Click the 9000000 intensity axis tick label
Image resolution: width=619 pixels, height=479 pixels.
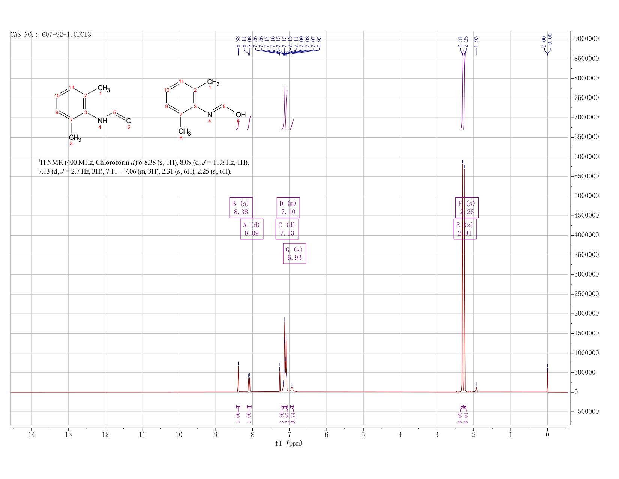(586, 39)
